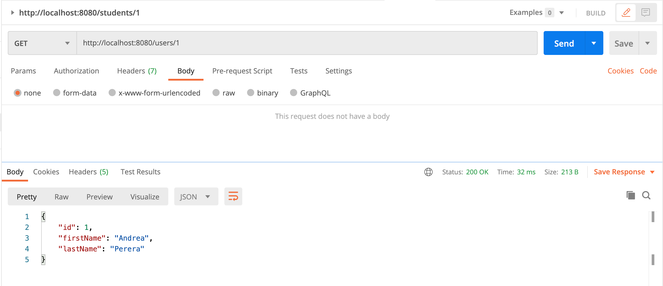
Task: Expand the request title disclosure triangle
Action: (13, 13)
